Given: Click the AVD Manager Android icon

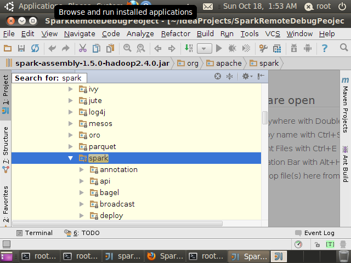Looking at the screenshot, I should 308,48.
